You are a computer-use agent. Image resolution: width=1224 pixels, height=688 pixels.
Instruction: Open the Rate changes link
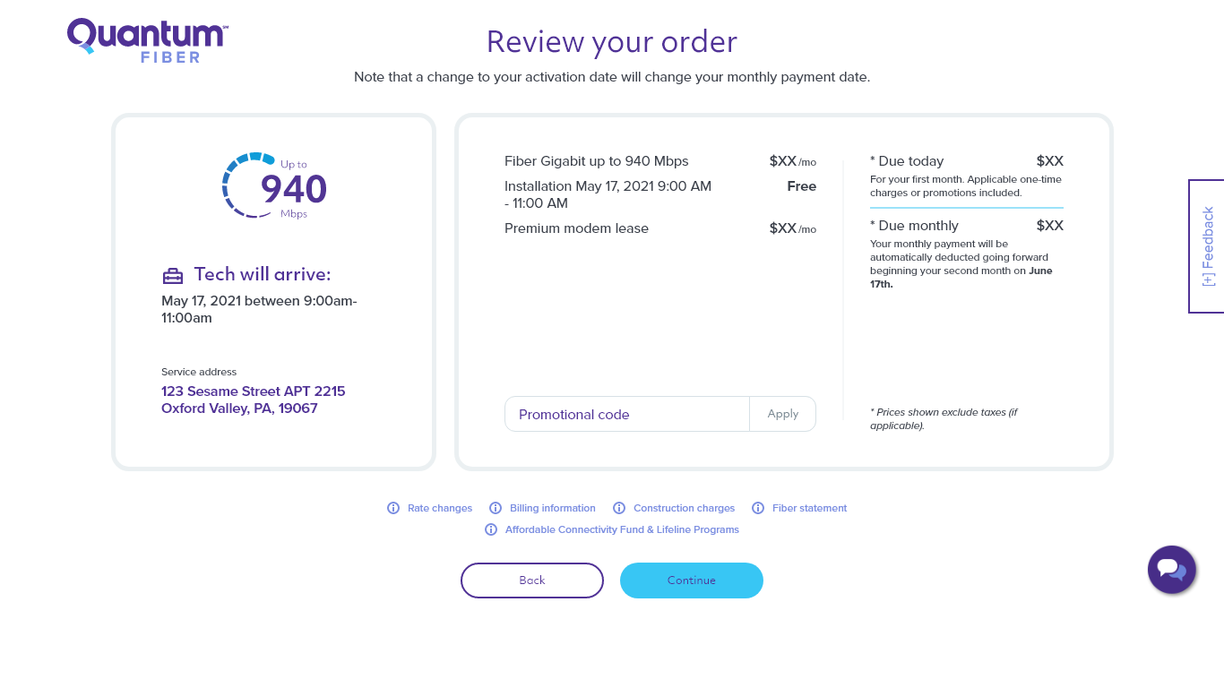pyautogui.click(x=440, y=508)
